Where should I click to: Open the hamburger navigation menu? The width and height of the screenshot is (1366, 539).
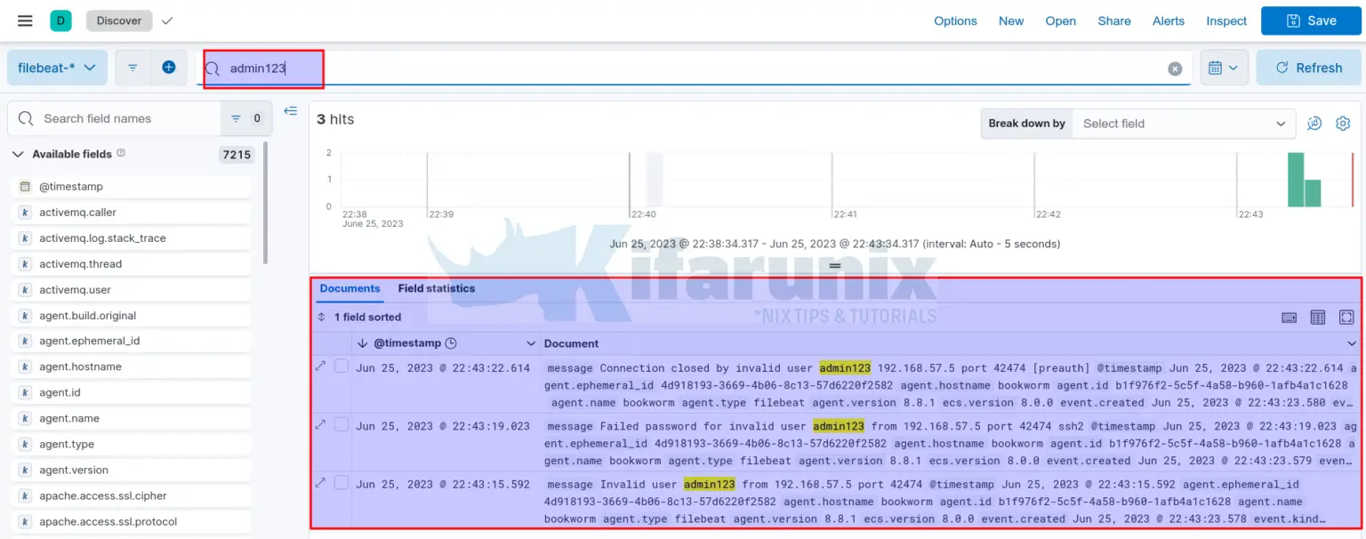coord(25,20)
